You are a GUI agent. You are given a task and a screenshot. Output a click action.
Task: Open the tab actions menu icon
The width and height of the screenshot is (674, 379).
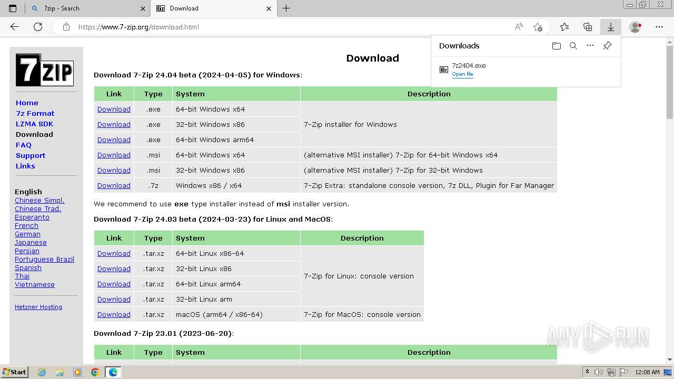(x=13, y=8)
